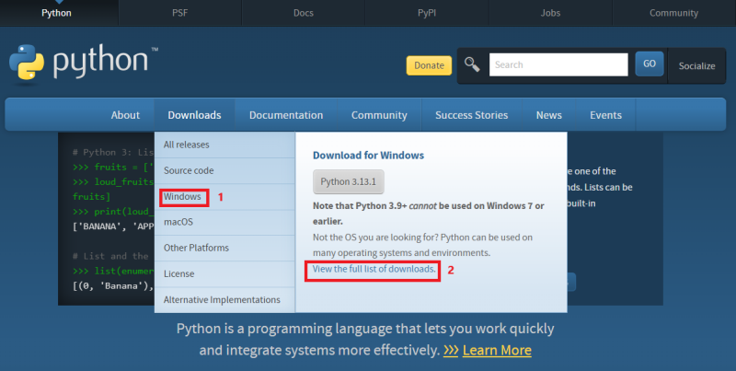Click the magnifying glass search icon
This screenshot has height=371, width=736.
tap(472, 64)
